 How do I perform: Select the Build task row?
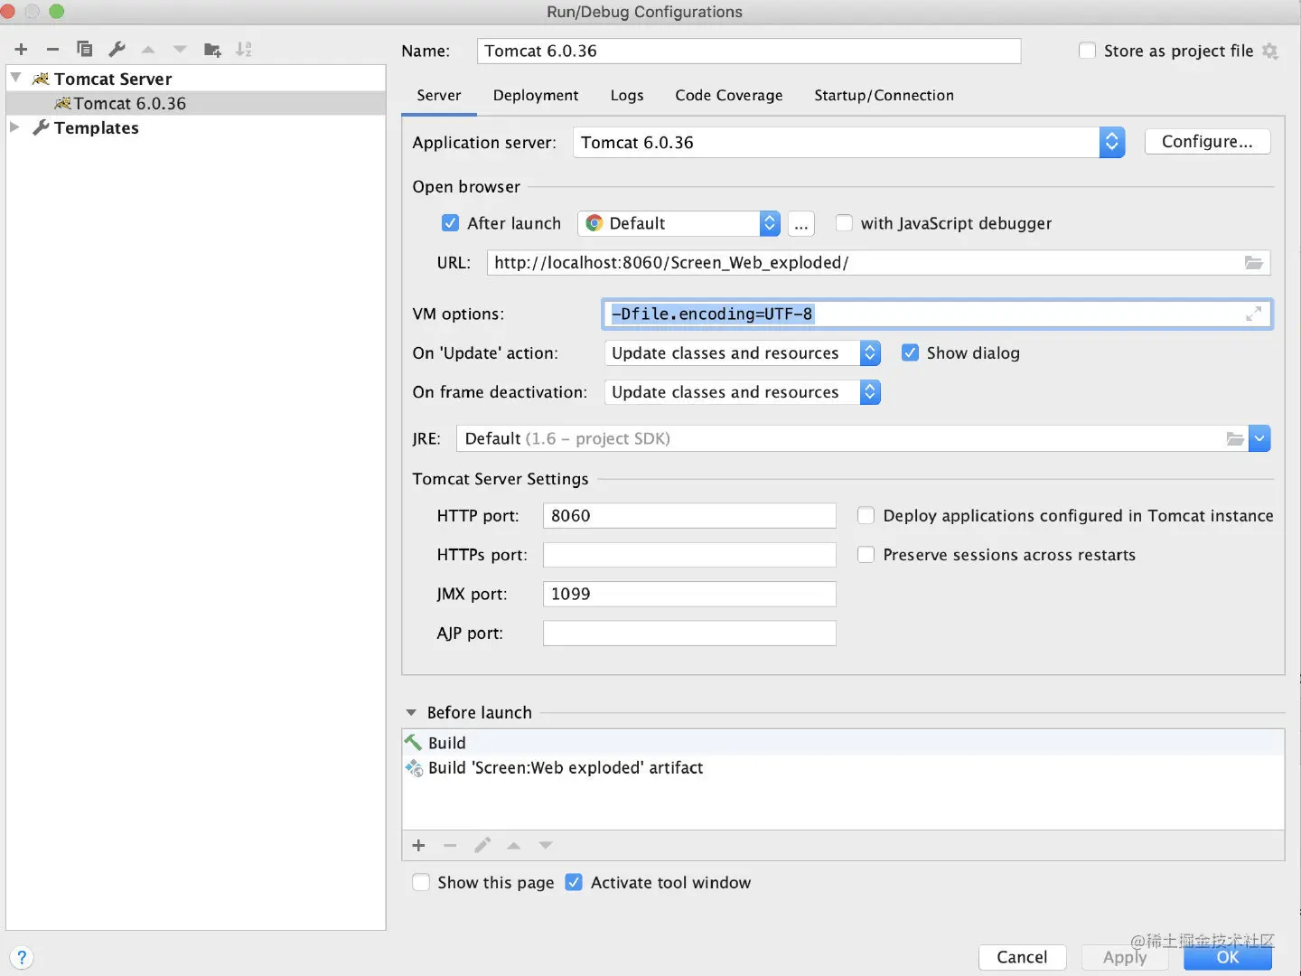point(843,743)
